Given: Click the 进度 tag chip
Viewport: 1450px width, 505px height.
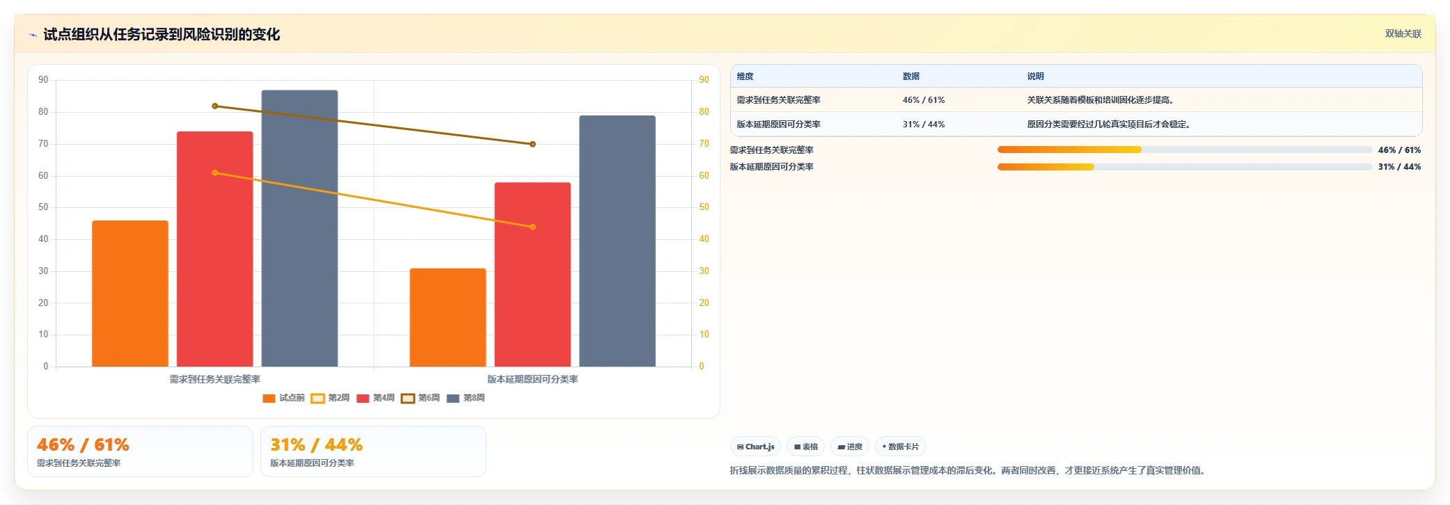Looking at the screenshot, I should coord(850,447).
